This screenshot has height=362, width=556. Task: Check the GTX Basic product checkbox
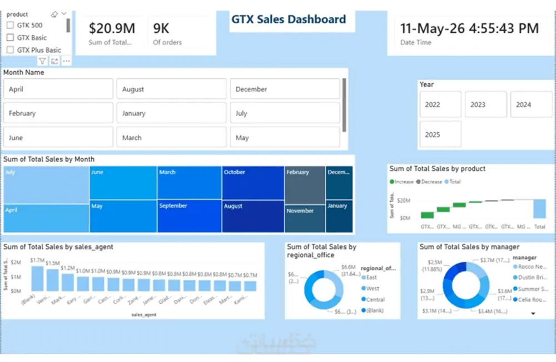click(10, 38)
